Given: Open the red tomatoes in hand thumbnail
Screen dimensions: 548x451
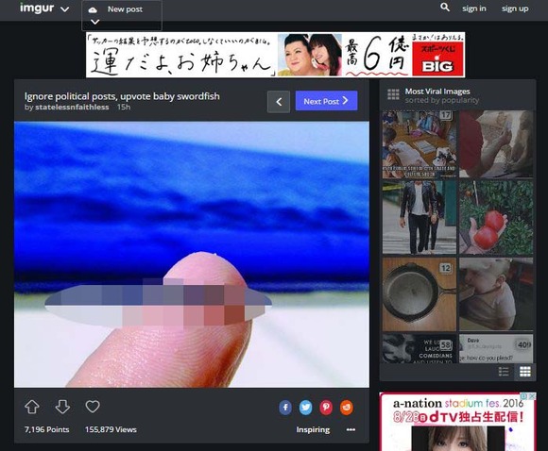Looking at the screenshot, I should (496, 217).
